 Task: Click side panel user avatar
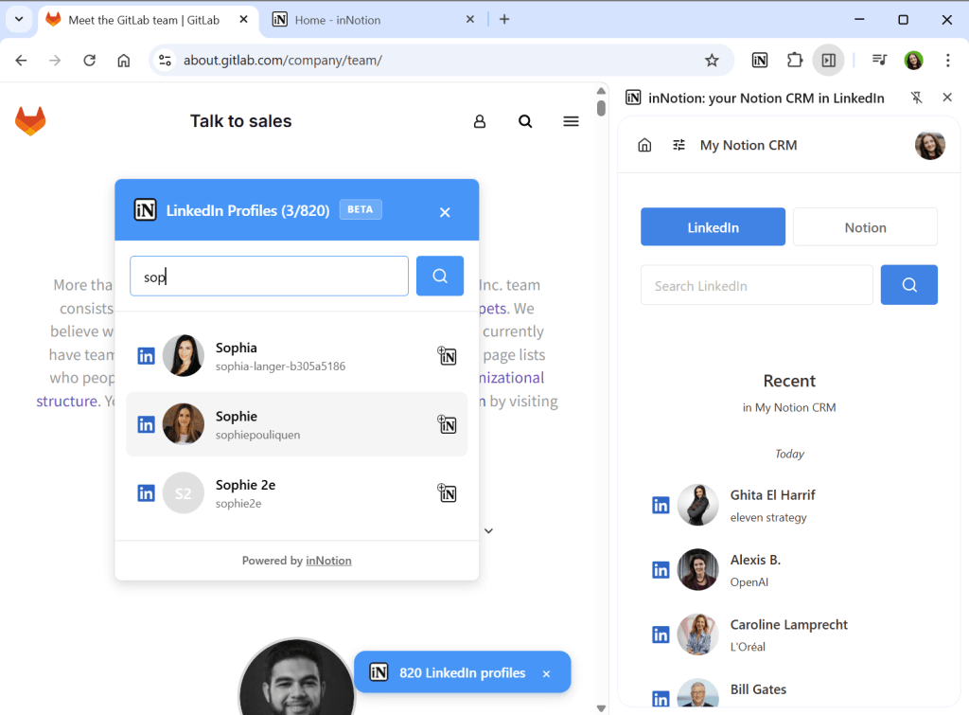pos(929,145)
